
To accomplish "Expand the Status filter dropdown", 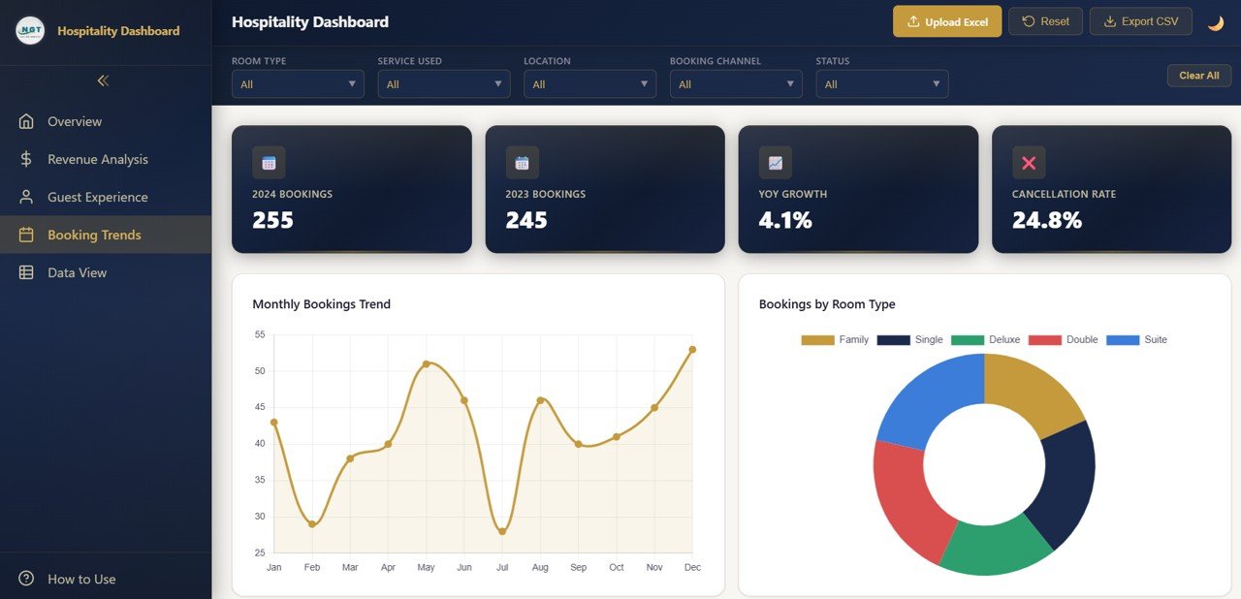I will click(x=881, y=84).
